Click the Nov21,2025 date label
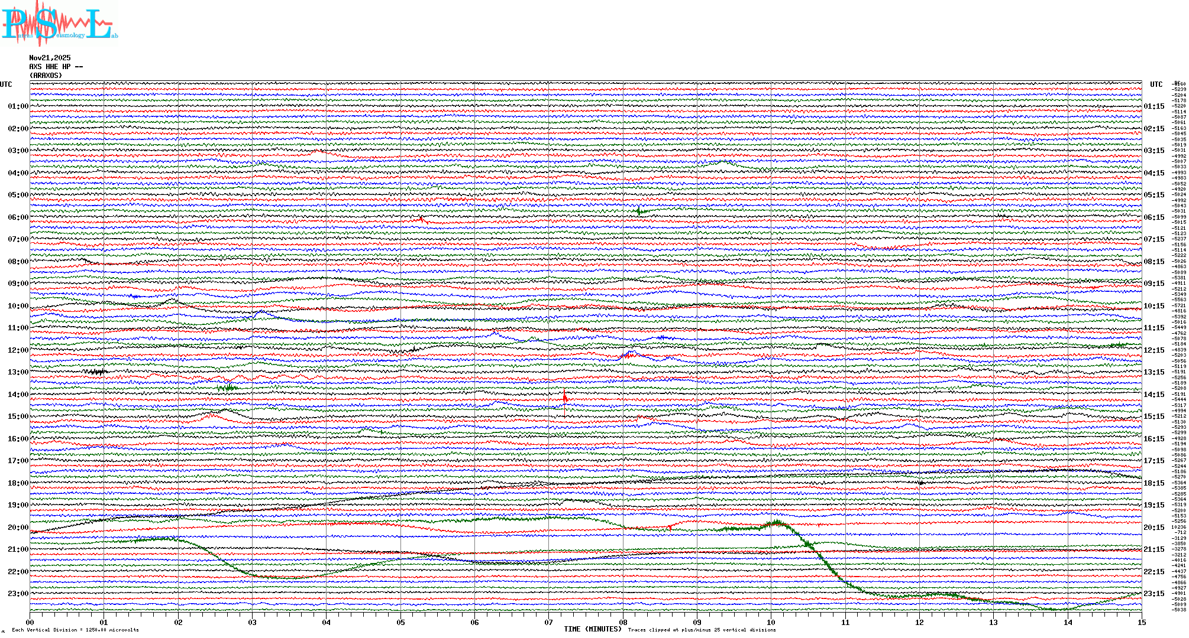 (50, 58)
